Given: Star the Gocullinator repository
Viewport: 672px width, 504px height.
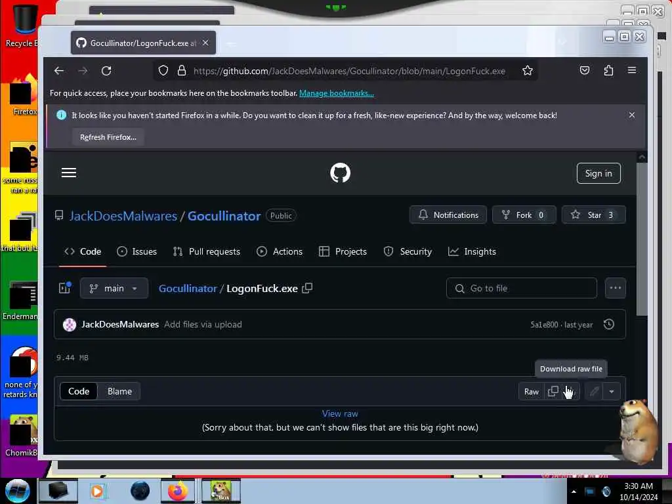Looking at the screenshot, I should [593, 215].
